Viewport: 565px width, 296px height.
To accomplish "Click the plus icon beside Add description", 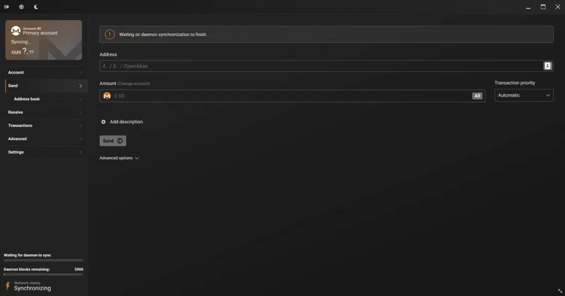I will point(103,122).
